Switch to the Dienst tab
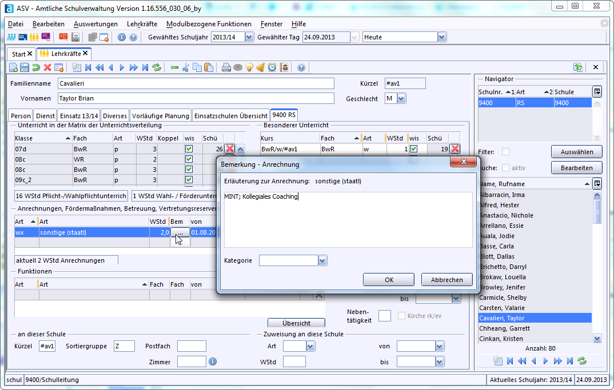 point(45,116)
